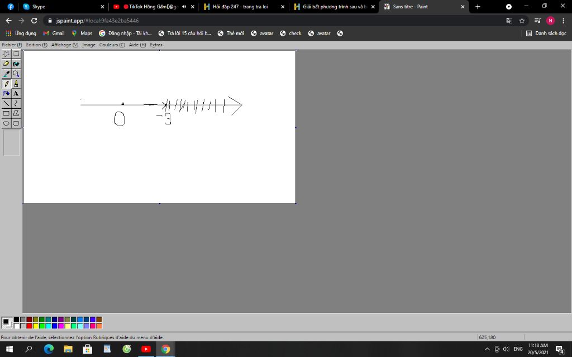
Task: Select the Pencil tool
Action: coord(6,84)
